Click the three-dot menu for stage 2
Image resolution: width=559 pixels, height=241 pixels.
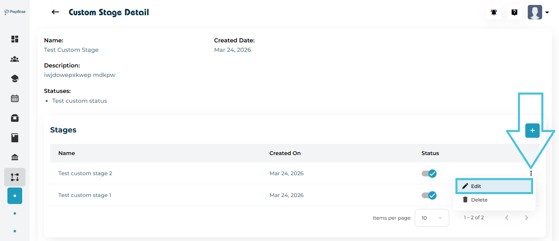(x=531, y=174)
